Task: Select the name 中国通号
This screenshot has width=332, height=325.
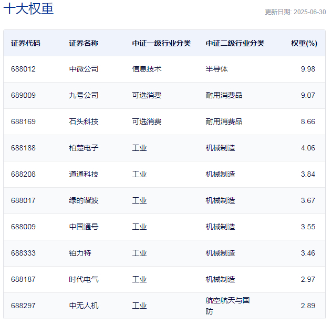Action: (84, 227)
